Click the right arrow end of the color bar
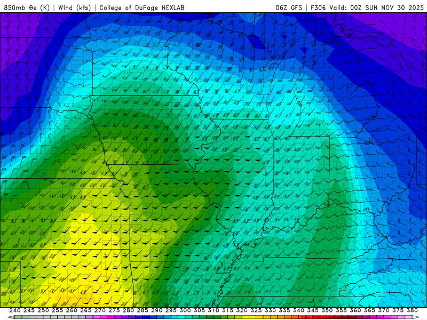 [416, 317]
